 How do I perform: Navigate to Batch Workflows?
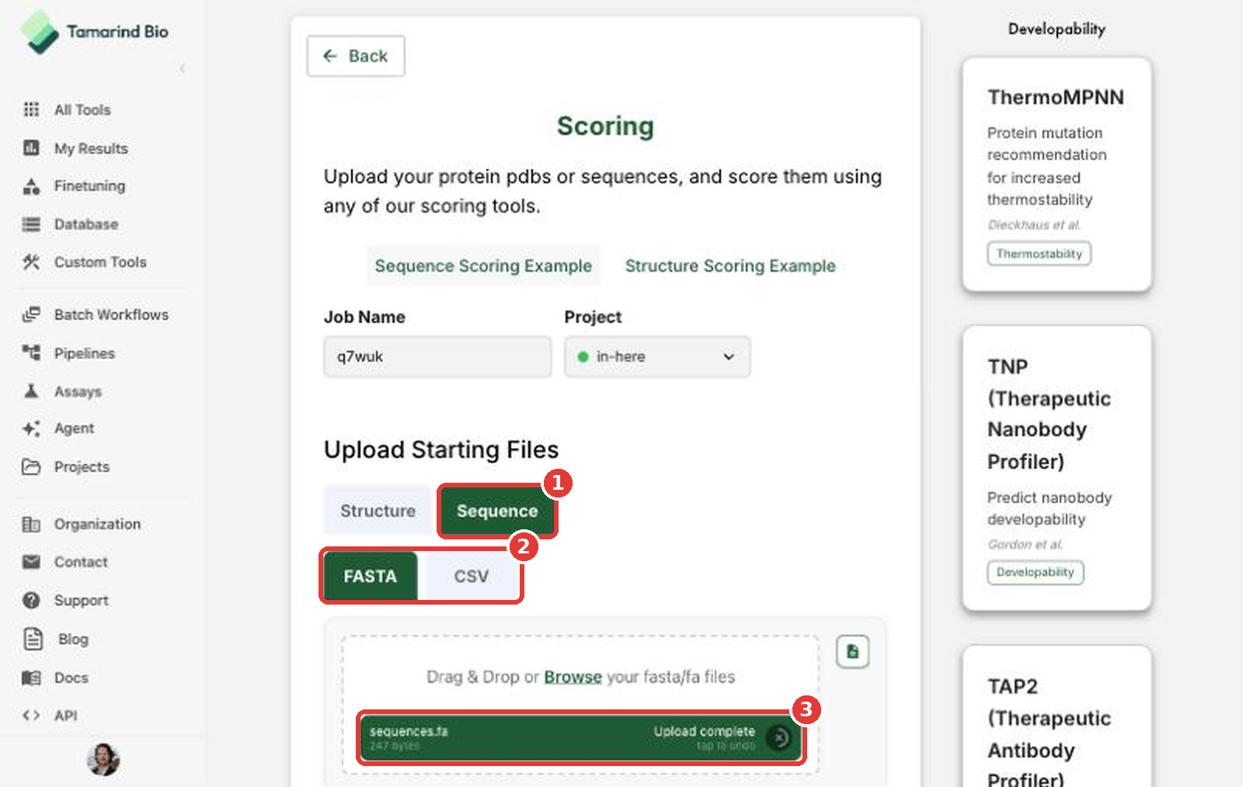coord(111,314)
